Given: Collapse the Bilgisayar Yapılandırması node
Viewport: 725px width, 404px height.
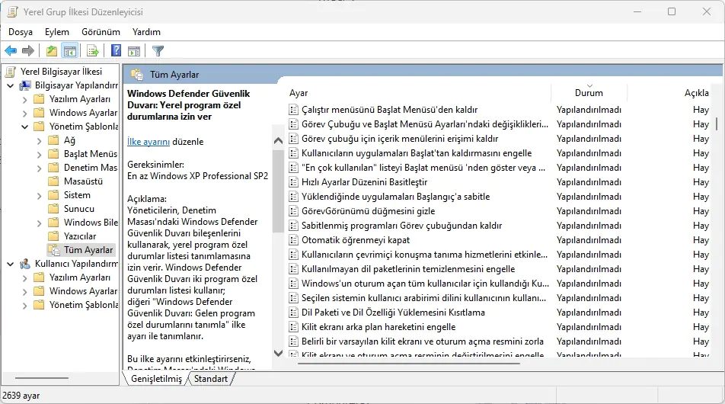Looking at the screenshot, I should [x=10, y=85].
